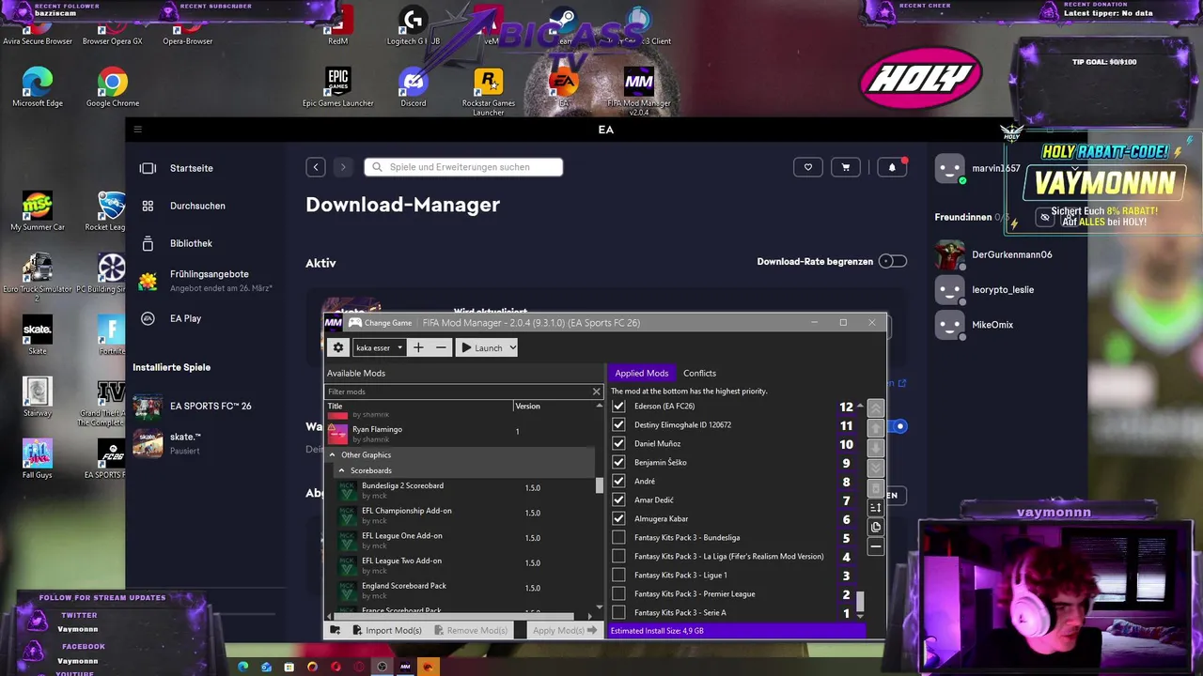Viewport: 1203px width, 676px height.
Task: Click the Filter mods input field
Action: [x=458, y=392]
